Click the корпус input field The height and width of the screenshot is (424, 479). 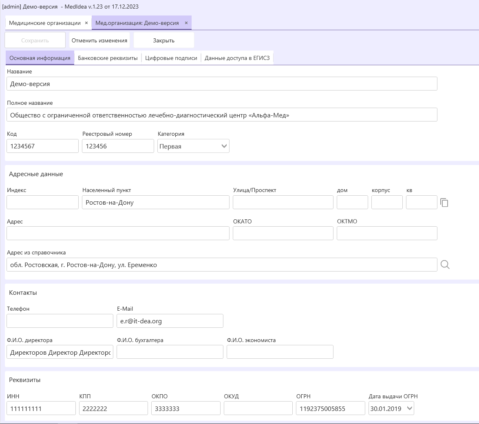click(x=387, y=202)
